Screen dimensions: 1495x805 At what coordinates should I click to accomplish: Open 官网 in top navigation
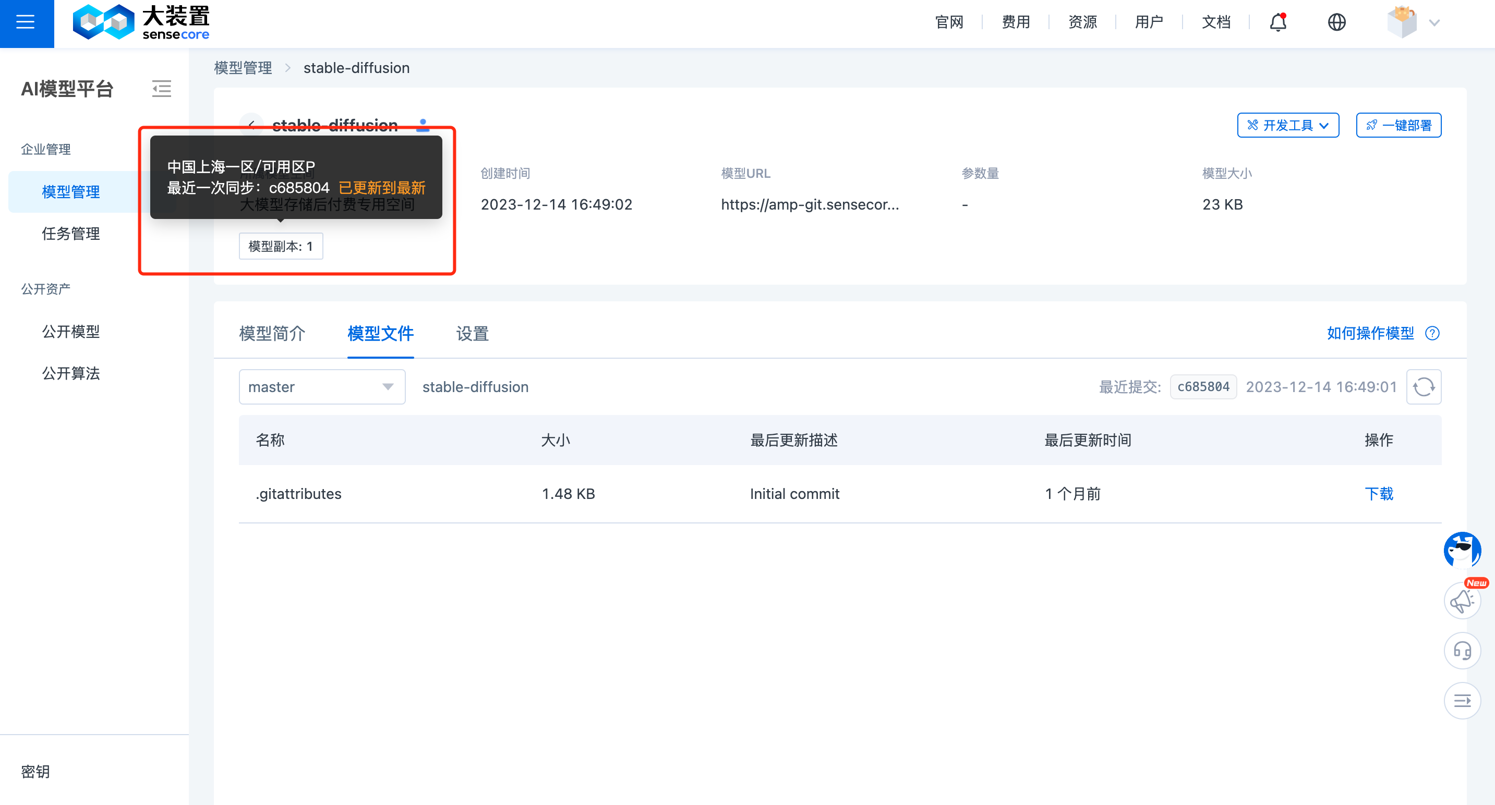pos(949,22)
